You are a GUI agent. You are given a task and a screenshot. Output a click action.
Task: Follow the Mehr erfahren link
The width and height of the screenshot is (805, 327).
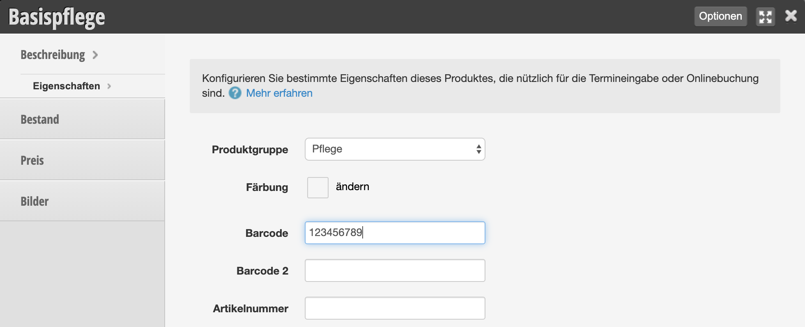279,93
